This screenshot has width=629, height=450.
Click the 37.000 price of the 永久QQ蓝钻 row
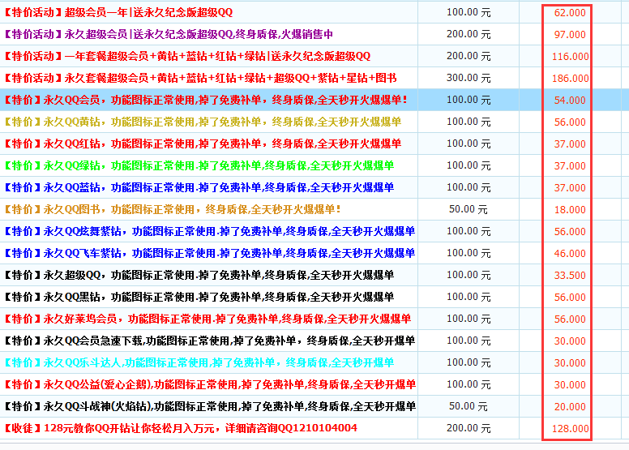(570, 187)
